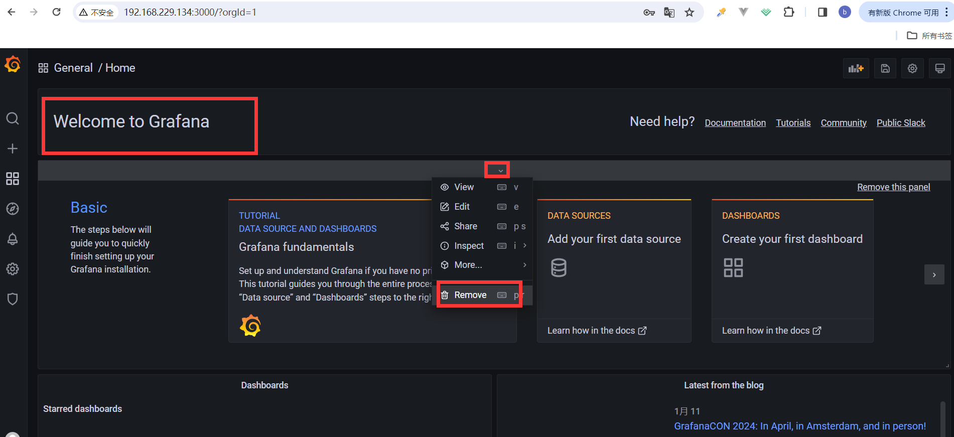Click the Save dashboard disk icon
Viewport: 954px width, 437px height.
point(885,68)
